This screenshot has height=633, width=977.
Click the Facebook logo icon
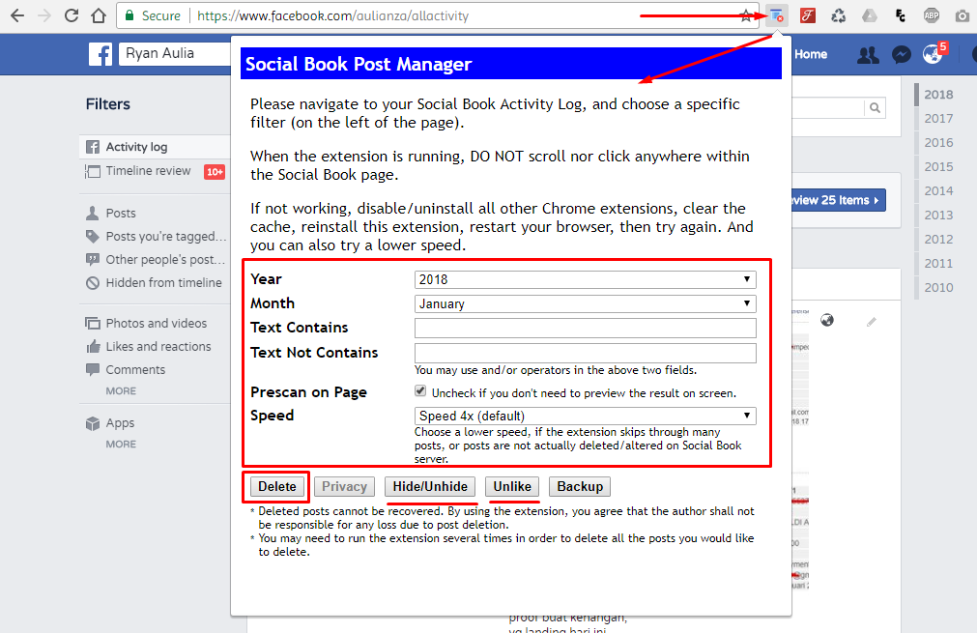101,54
